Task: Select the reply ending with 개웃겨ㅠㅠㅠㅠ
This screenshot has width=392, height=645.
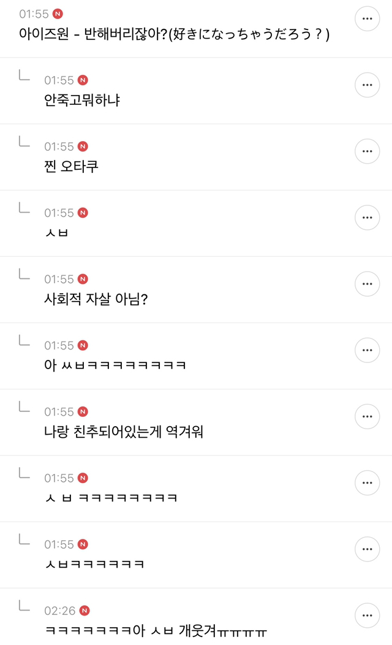Action: coord(156,630)
